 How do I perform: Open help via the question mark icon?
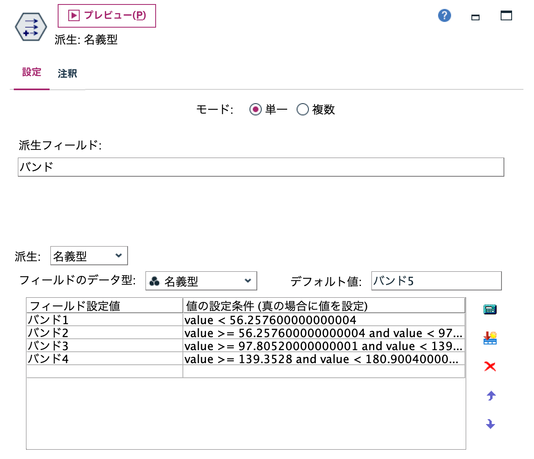444,15
